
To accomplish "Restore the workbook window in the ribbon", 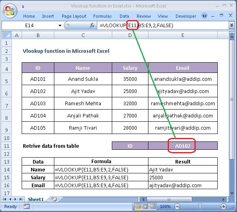I will (x=221, y=15).
